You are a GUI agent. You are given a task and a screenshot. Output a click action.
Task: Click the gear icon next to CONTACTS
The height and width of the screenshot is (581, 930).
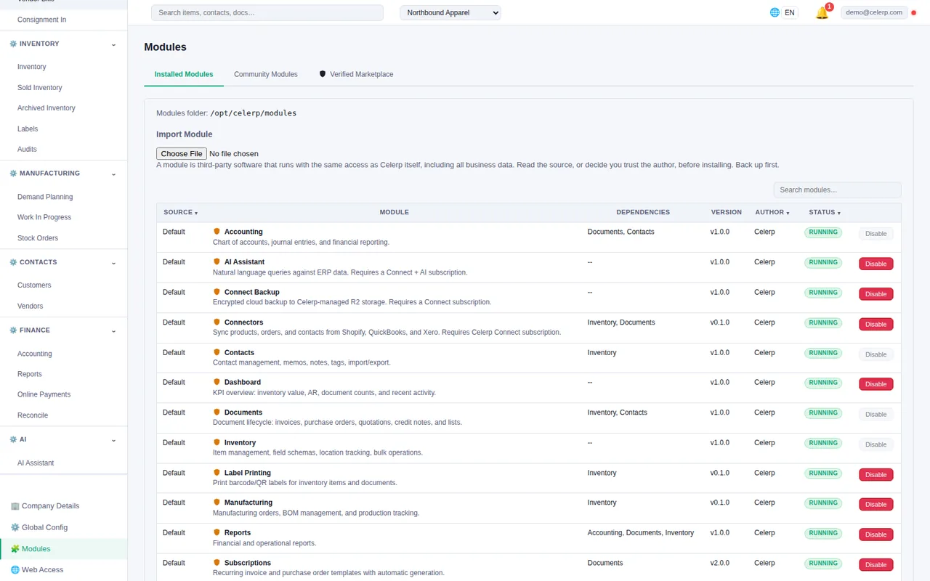point(13,262)
